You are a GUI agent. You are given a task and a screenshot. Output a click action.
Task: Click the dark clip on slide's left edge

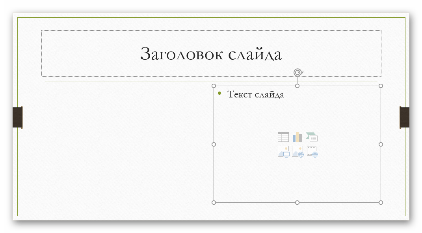click(x=17, y=117)
